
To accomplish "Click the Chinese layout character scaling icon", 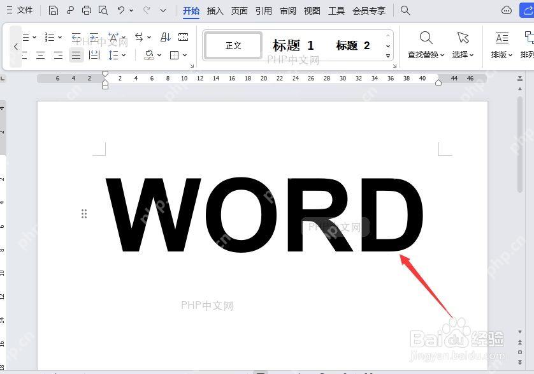I will pyautogui.click(x=113, y=37).
